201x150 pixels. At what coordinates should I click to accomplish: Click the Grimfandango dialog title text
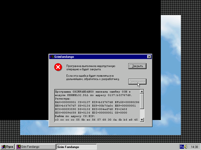point(64,57)
